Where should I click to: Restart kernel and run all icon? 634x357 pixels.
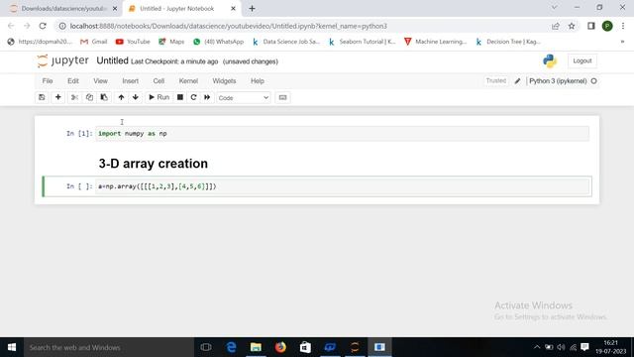207,97
